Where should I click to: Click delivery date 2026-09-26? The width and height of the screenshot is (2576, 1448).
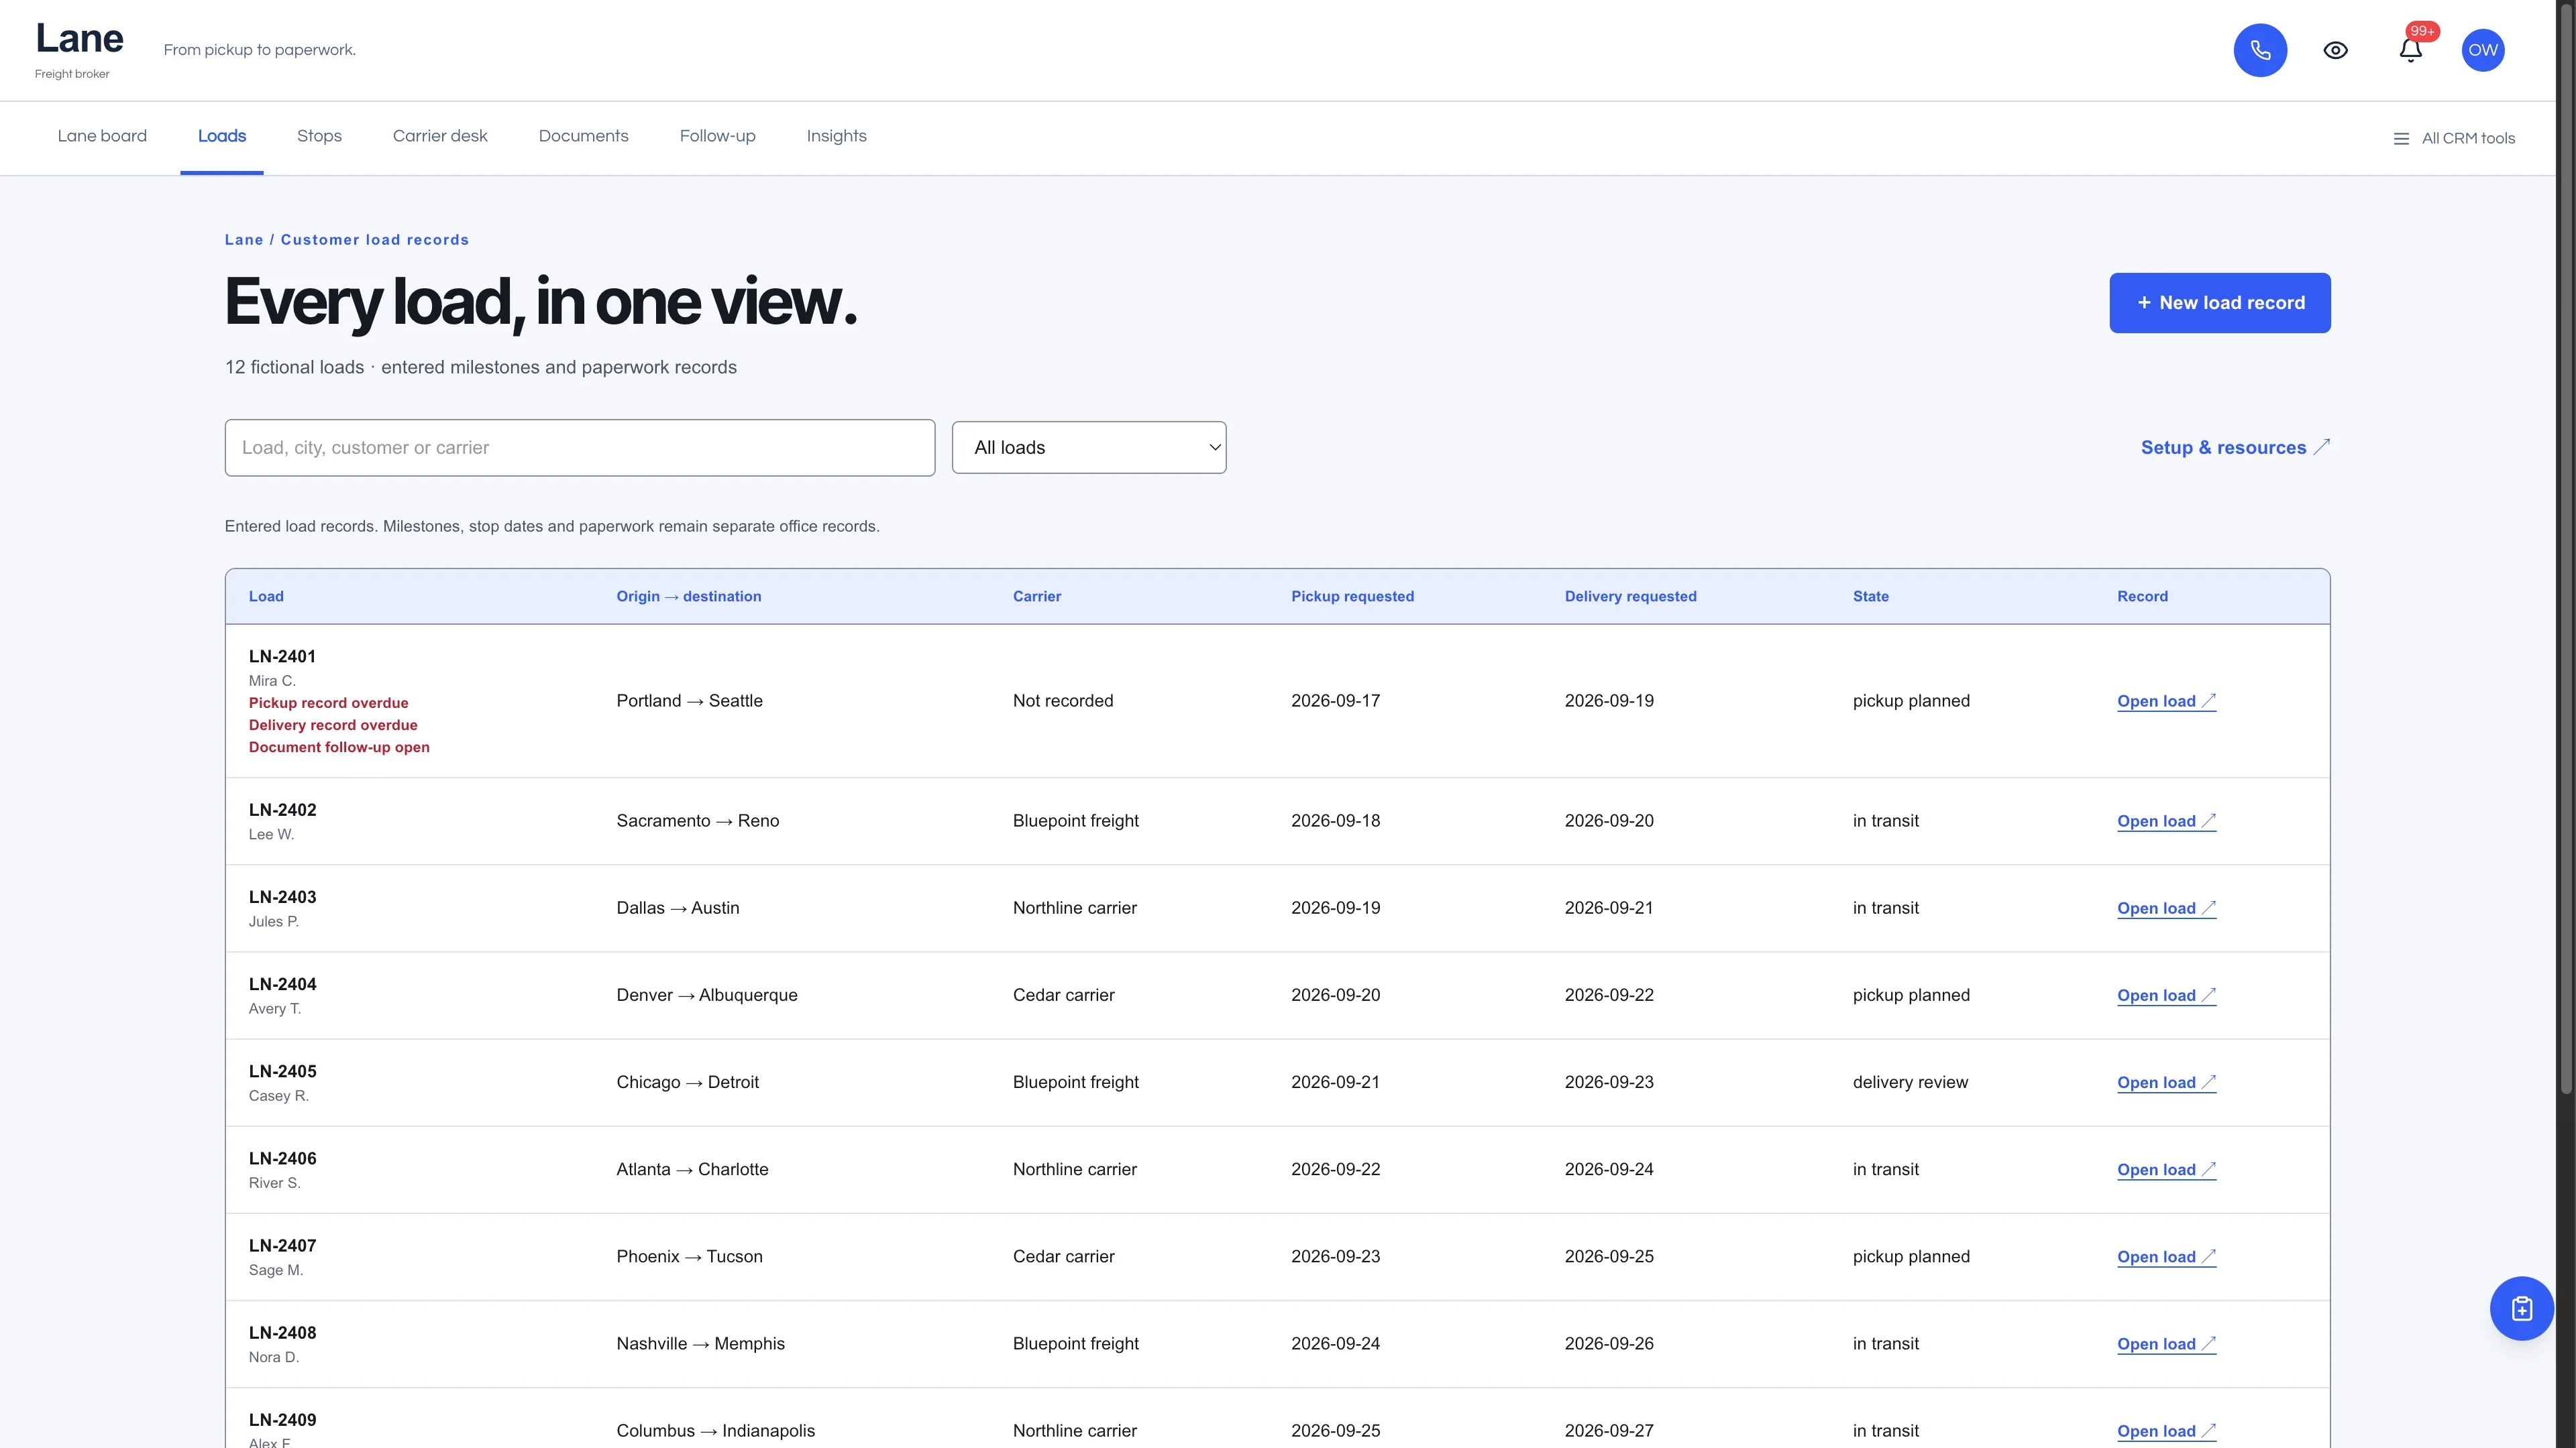point(1609,1344)
